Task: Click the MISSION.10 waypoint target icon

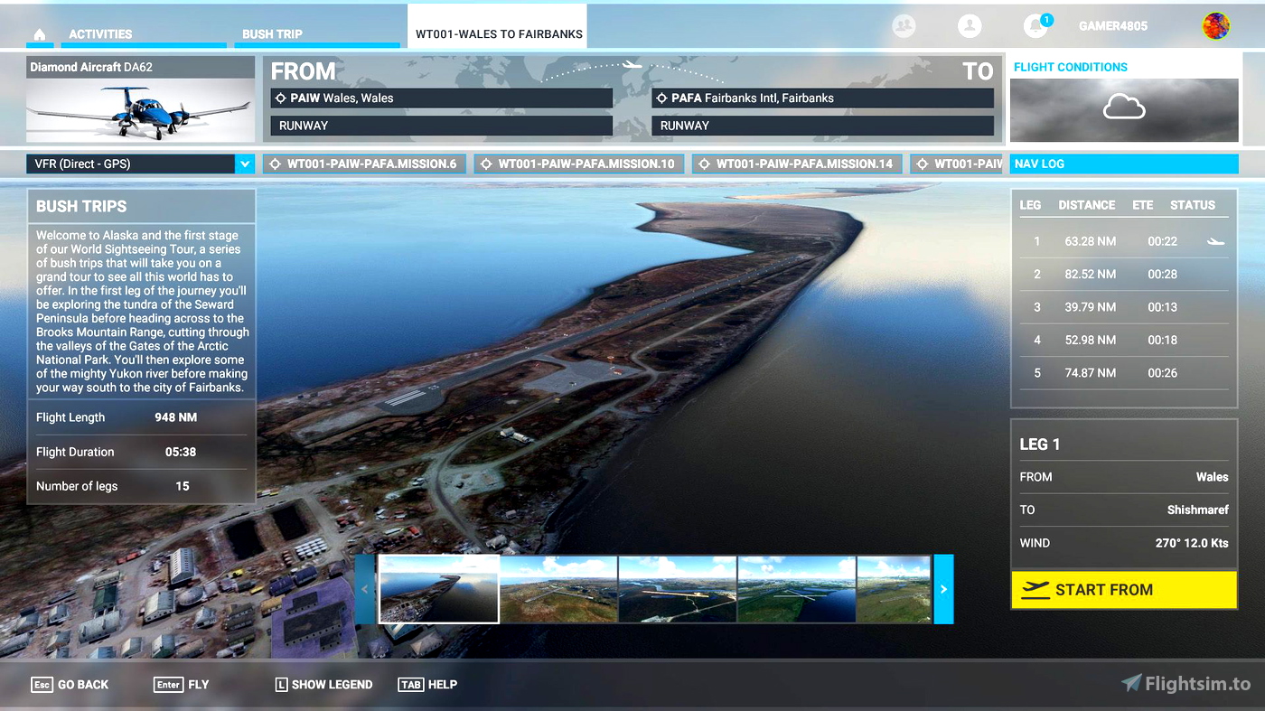Action: click(486, 164)
